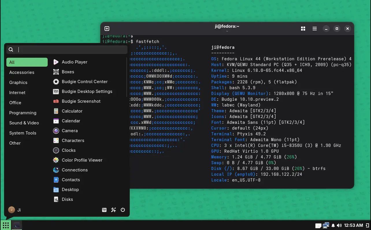Open Budgie Desktop Settings from the menu footer icon

[x=104, y=210]
